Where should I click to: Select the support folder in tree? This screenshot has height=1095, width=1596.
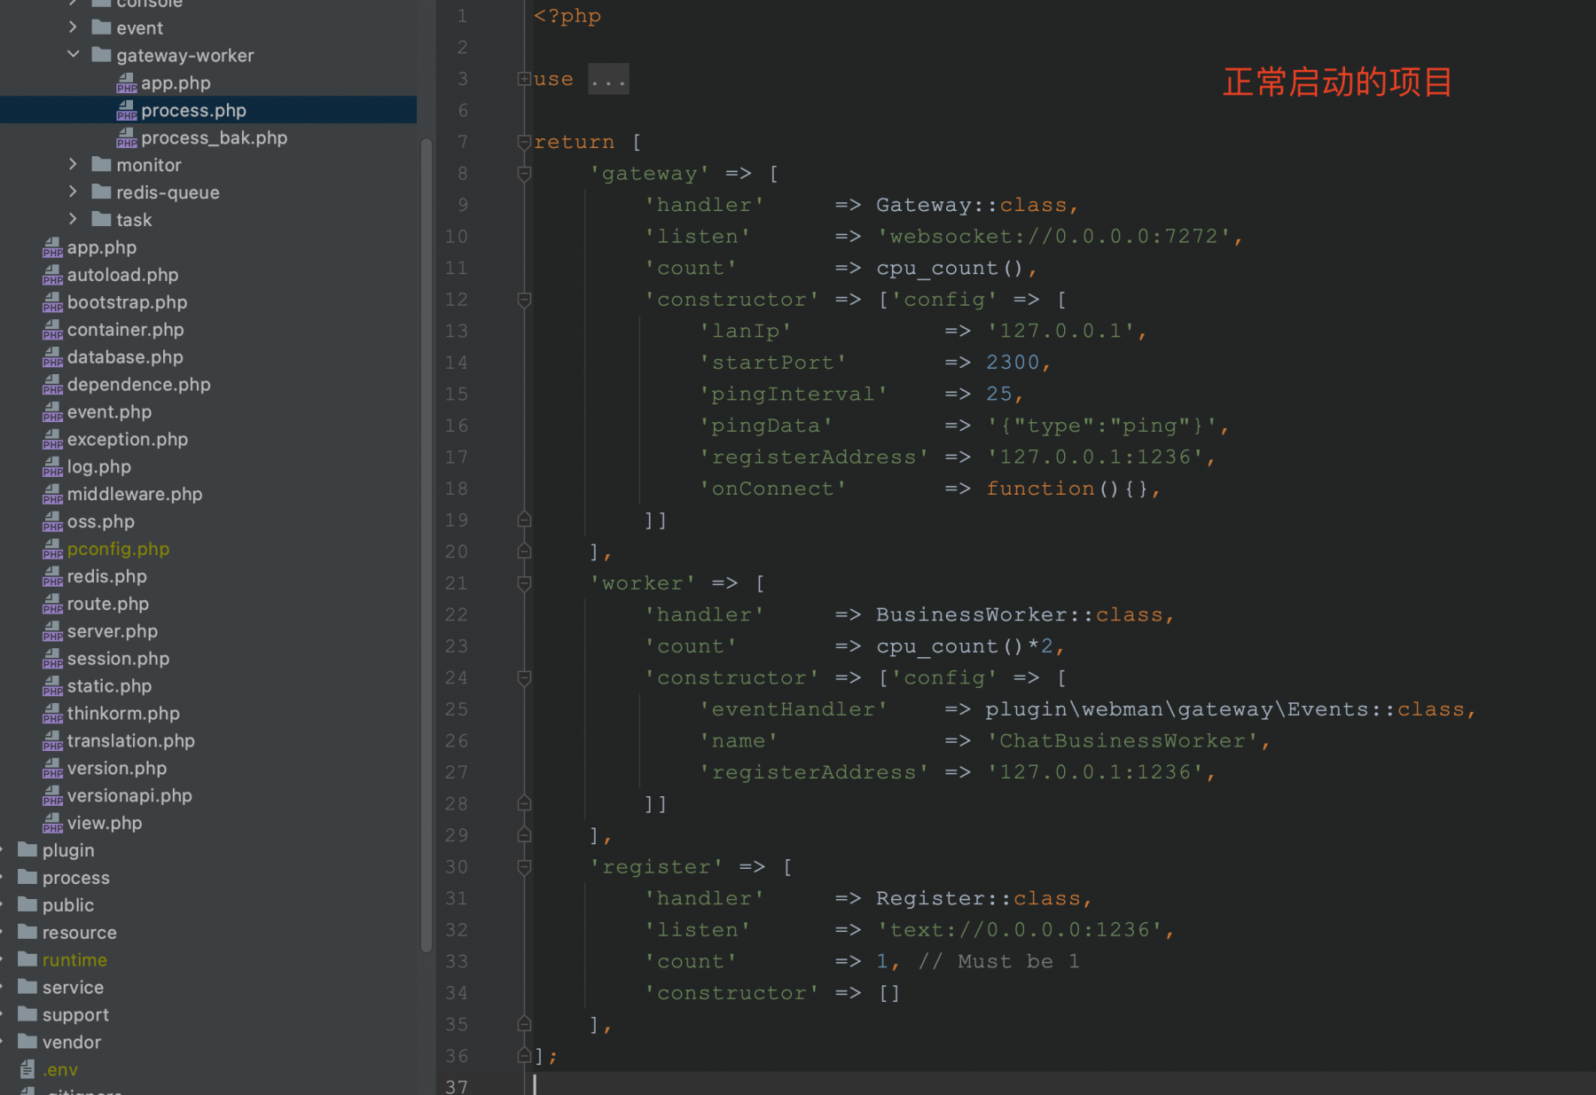75,1015
